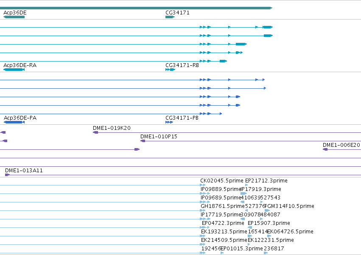The width and height of the screenshot is (361, 255).
Task: Open the FGM314F10.5prime EST label
Action: (x=289, y=206)
